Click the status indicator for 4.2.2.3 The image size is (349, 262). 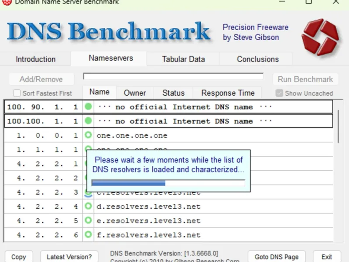89,193
